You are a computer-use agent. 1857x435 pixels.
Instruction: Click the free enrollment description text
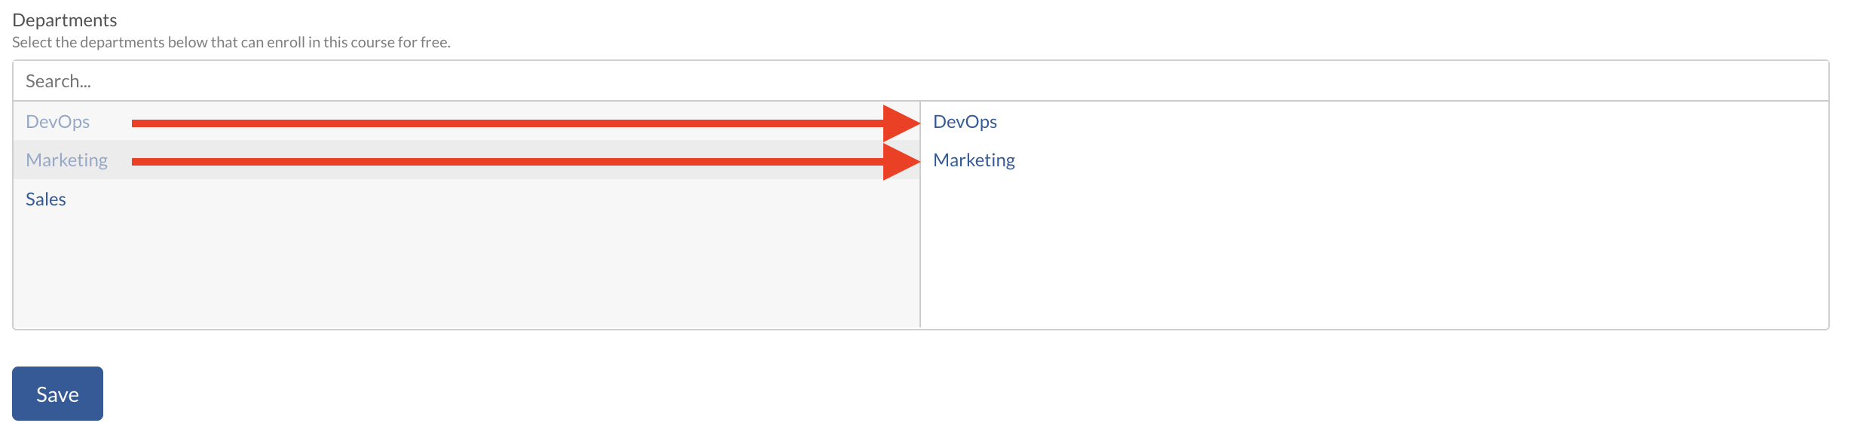pyautogui.click(x=231, y=43)
